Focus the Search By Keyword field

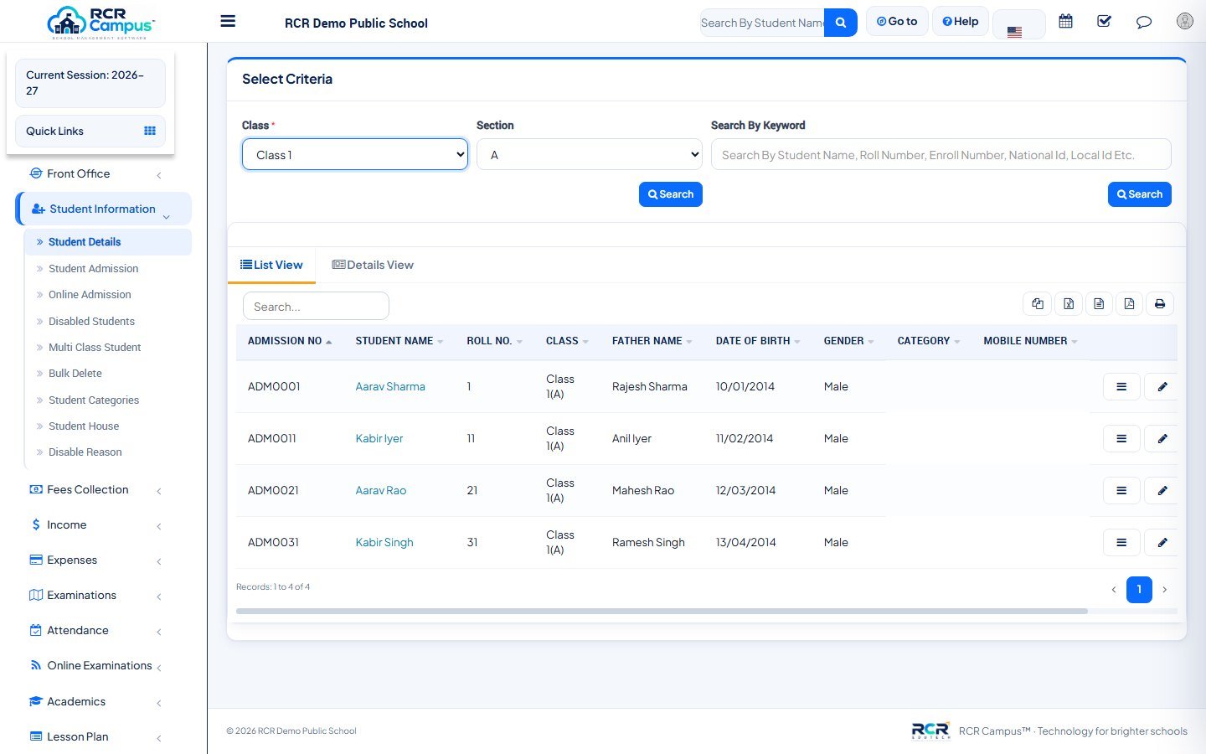tap(941, 155)
